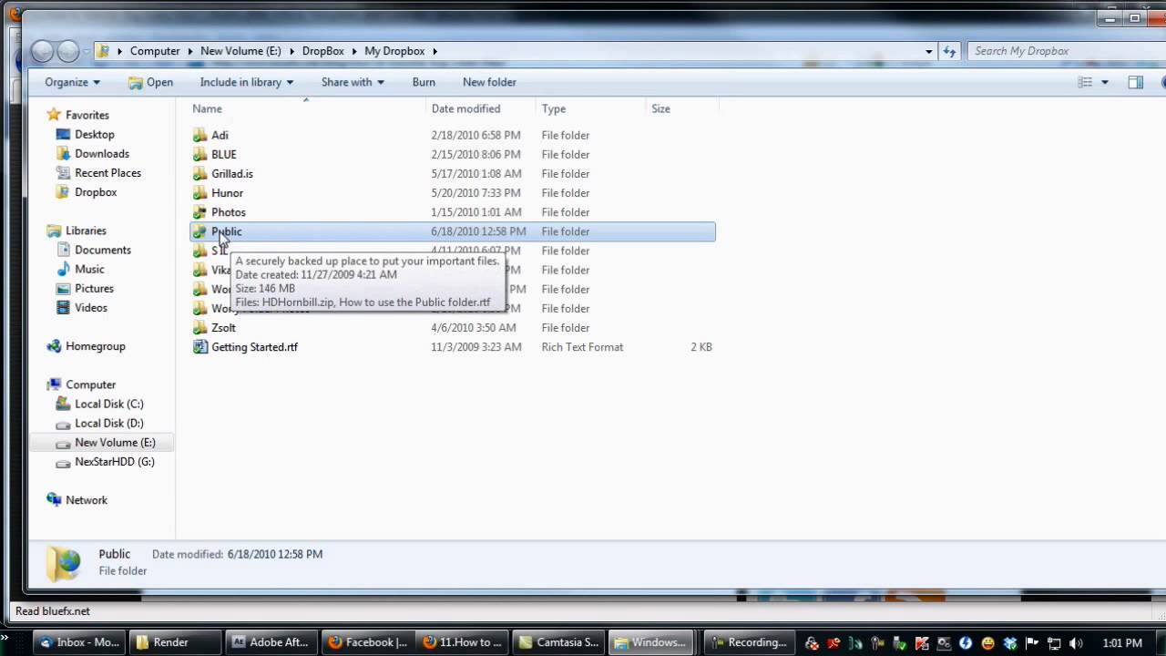Click the change view icon

(1085, 82)
